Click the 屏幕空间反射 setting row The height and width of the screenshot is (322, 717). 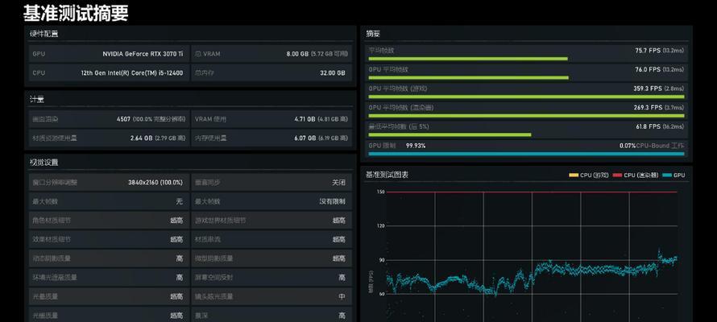pos(271,278)
